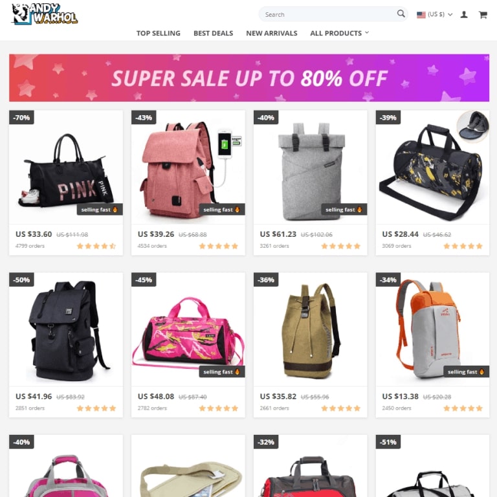Click the -70% discount badge
Screen dimensions: 497x497
pos(21,118)
